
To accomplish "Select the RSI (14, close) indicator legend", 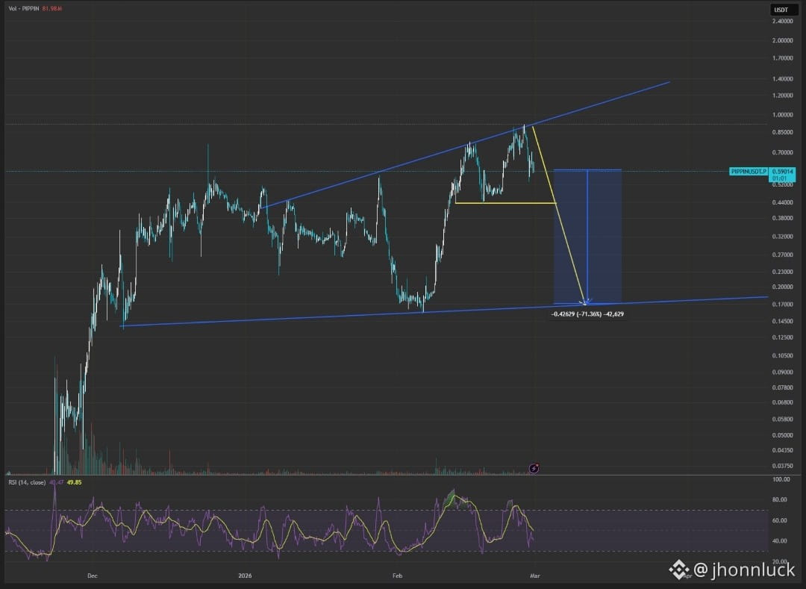I will 28,482.
